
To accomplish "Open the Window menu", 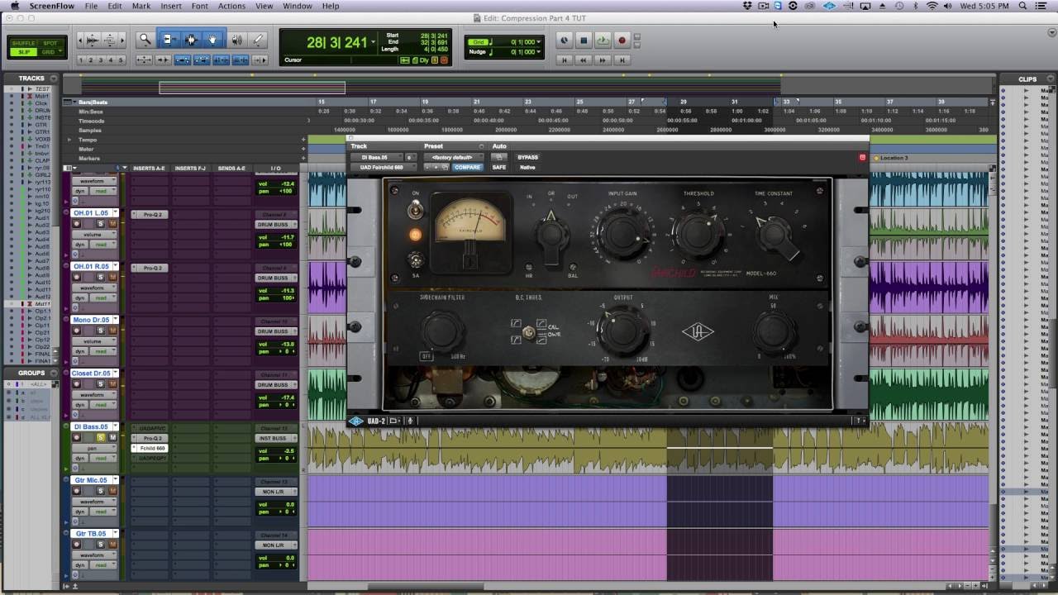I will point(298,6).
